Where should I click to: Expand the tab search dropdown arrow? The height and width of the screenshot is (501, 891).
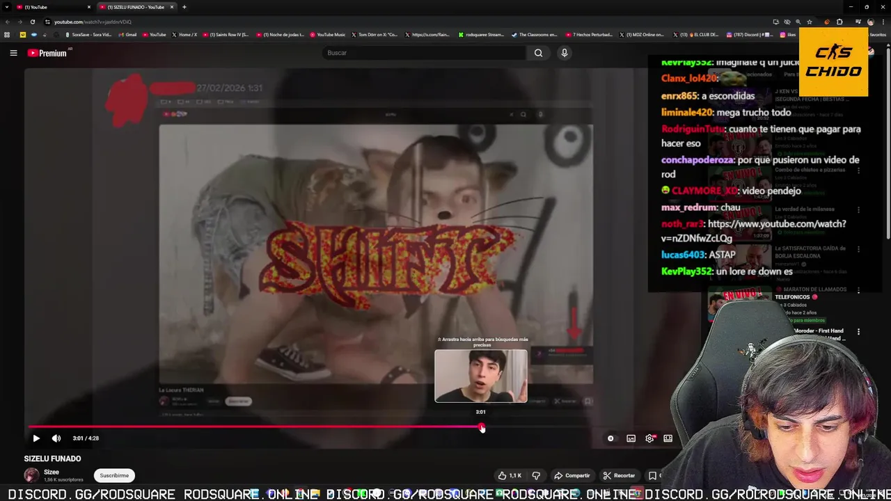coord(7,7)
